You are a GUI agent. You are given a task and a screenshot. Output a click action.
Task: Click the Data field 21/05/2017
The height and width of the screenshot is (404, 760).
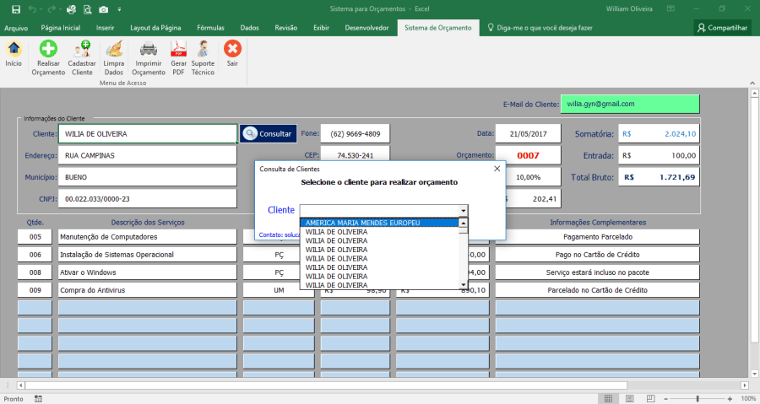pos(528,134)
